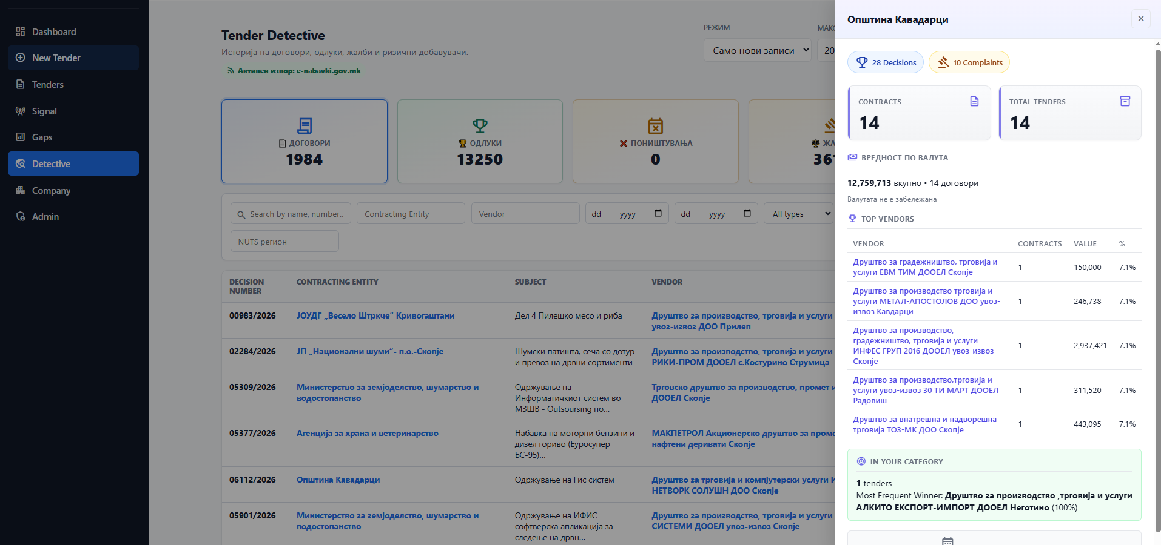Open the Admin sidebar entry
Image resolution: width=1161 pixels, height=545 pixels.
click(73, 217)
